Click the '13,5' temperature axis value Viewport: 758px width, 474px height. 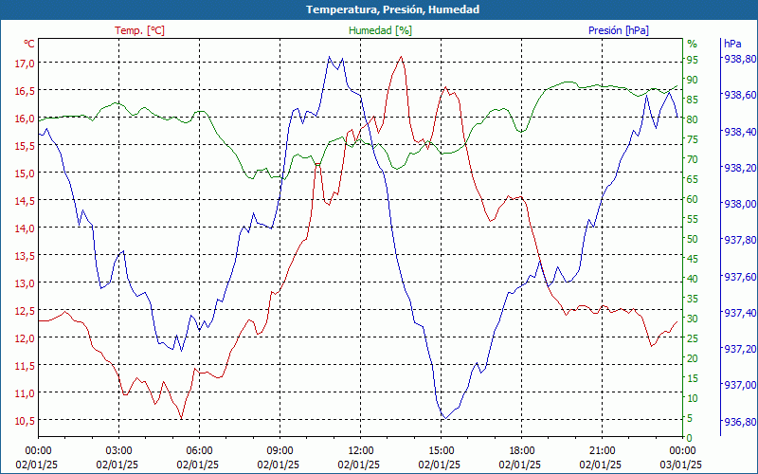pos(23,256)
